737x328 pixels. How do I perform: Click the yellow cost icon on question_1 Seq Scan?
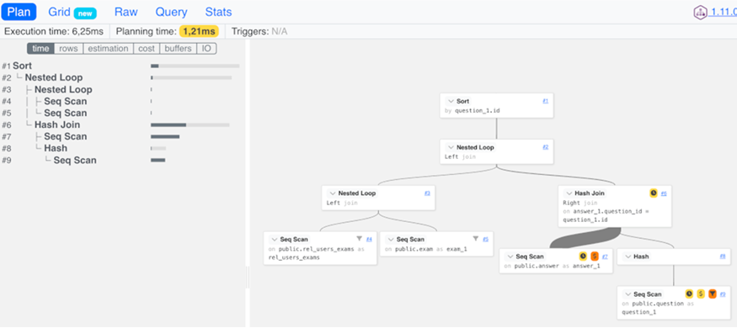pos(701,294)
